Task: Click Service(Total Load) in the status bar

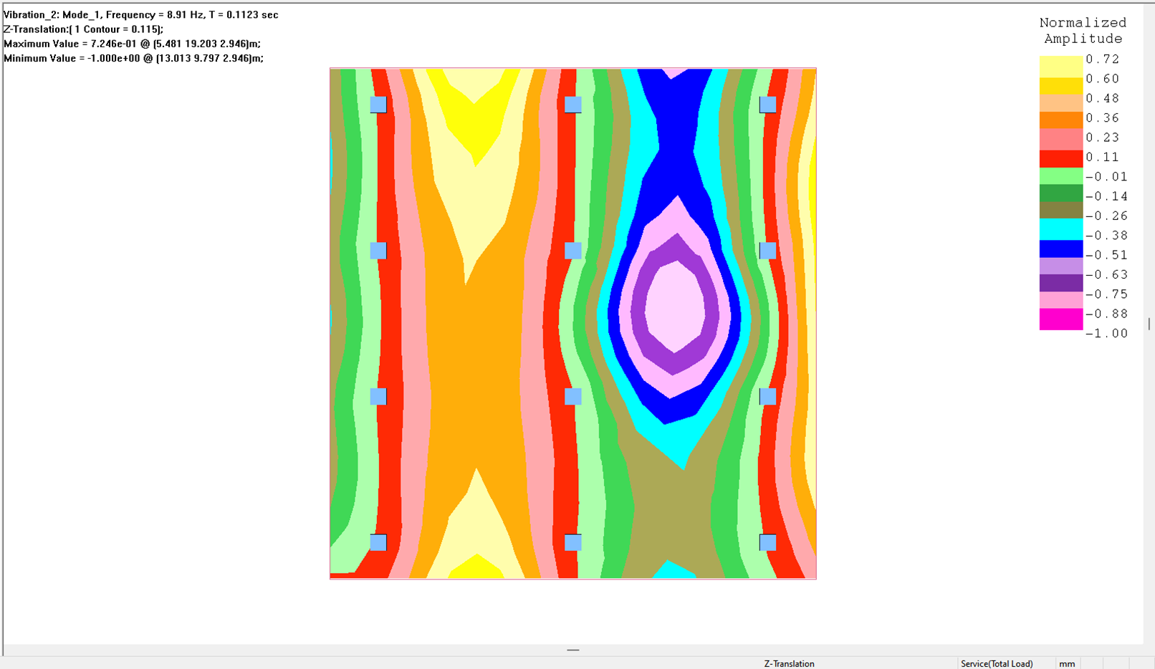Action: coord(997,664)
